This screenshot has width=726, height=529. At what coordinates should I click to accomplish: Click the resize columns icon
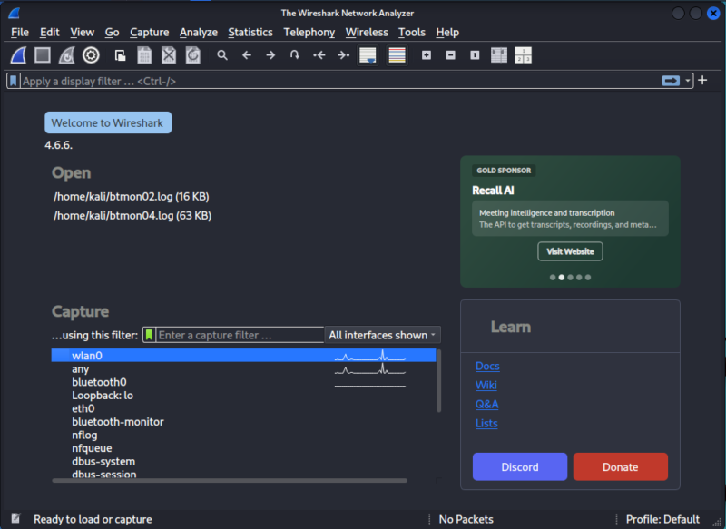499,55
